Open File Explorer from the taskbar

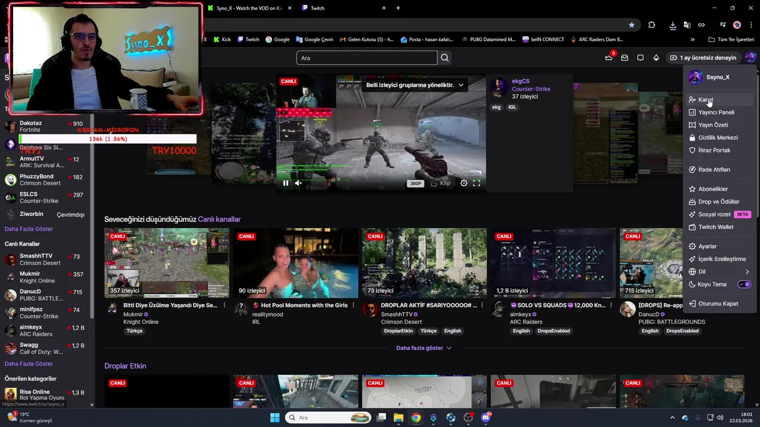click(x=398, y=418)
